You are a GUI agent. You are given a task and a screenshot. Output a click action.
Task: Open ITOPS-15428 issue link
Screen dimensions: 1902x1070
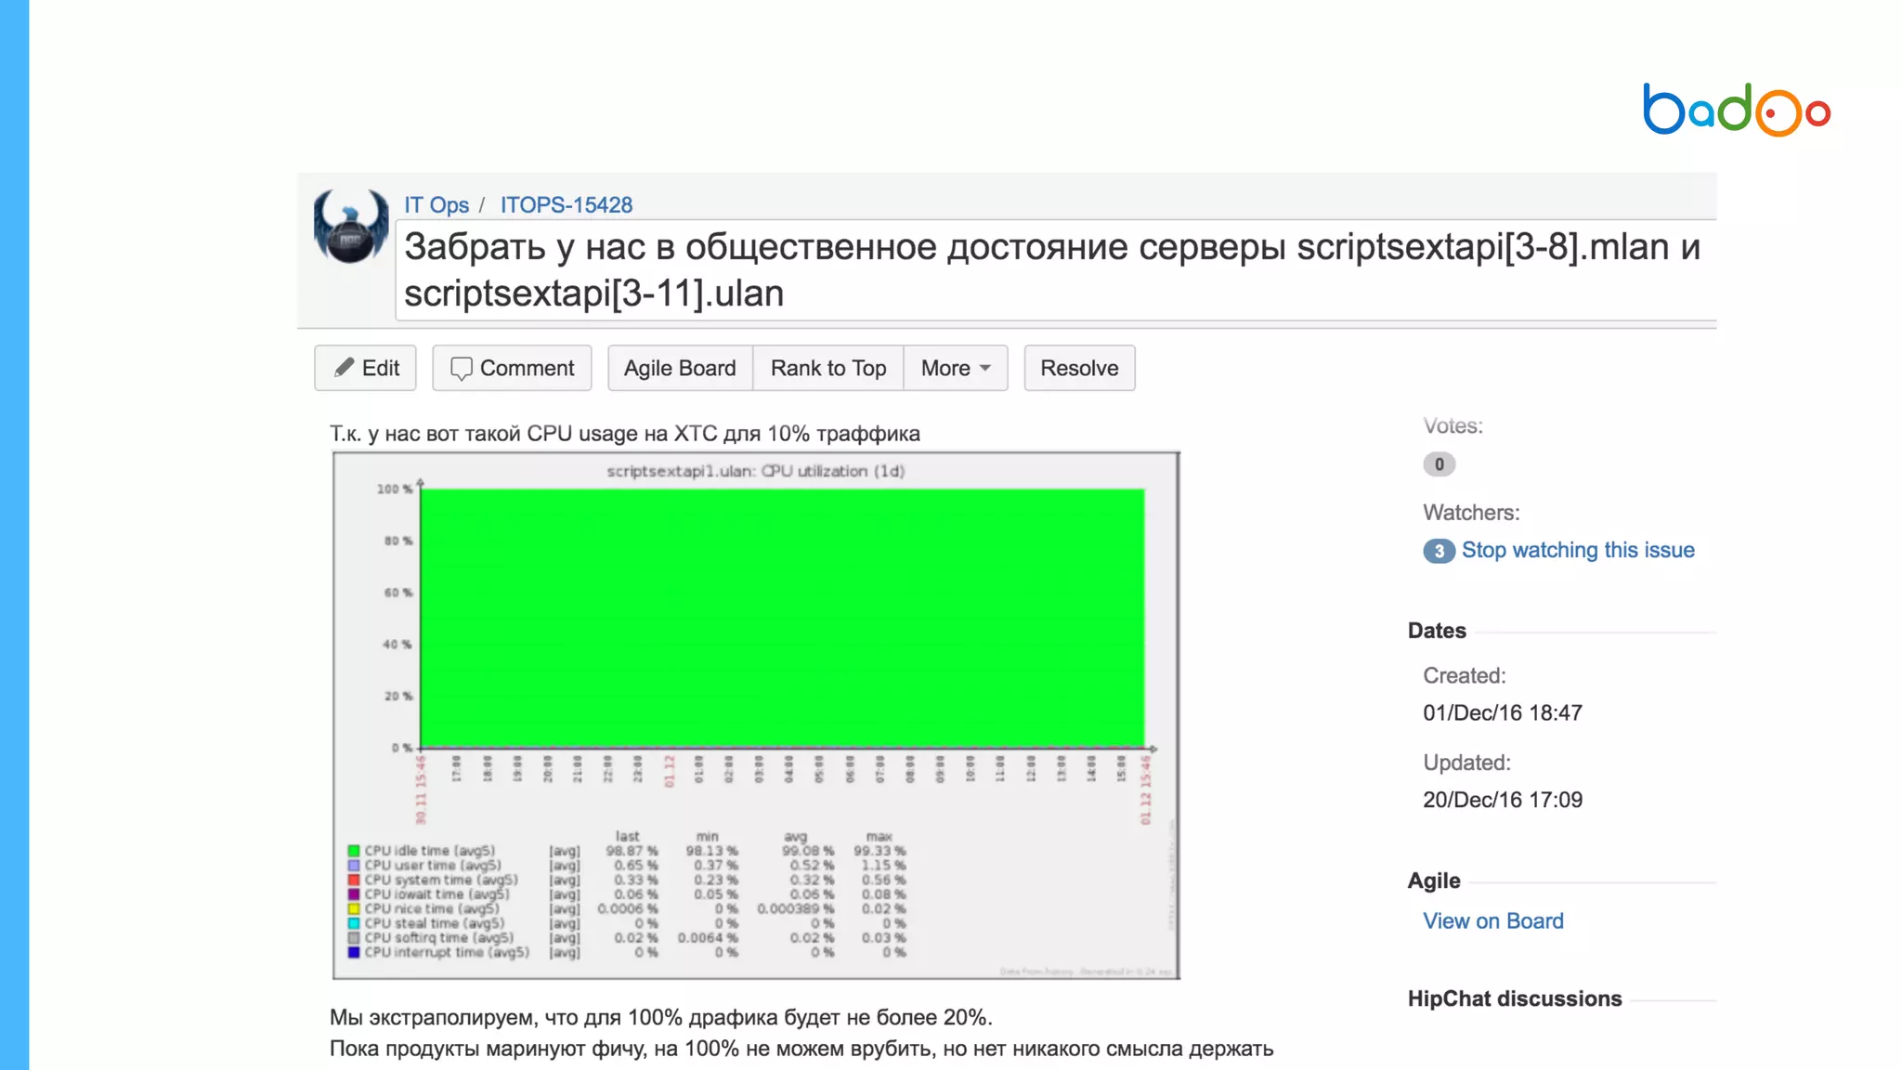tap(567, 204)
